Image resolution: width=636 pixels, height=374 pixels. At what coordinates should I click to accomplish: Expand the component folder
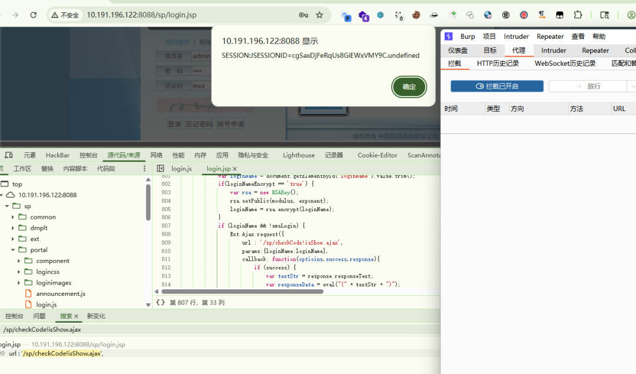(x=19, y=261)
